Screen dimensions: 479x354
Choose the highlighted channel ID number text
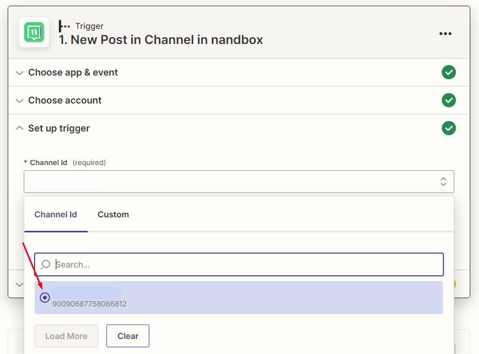coord(89,304)
